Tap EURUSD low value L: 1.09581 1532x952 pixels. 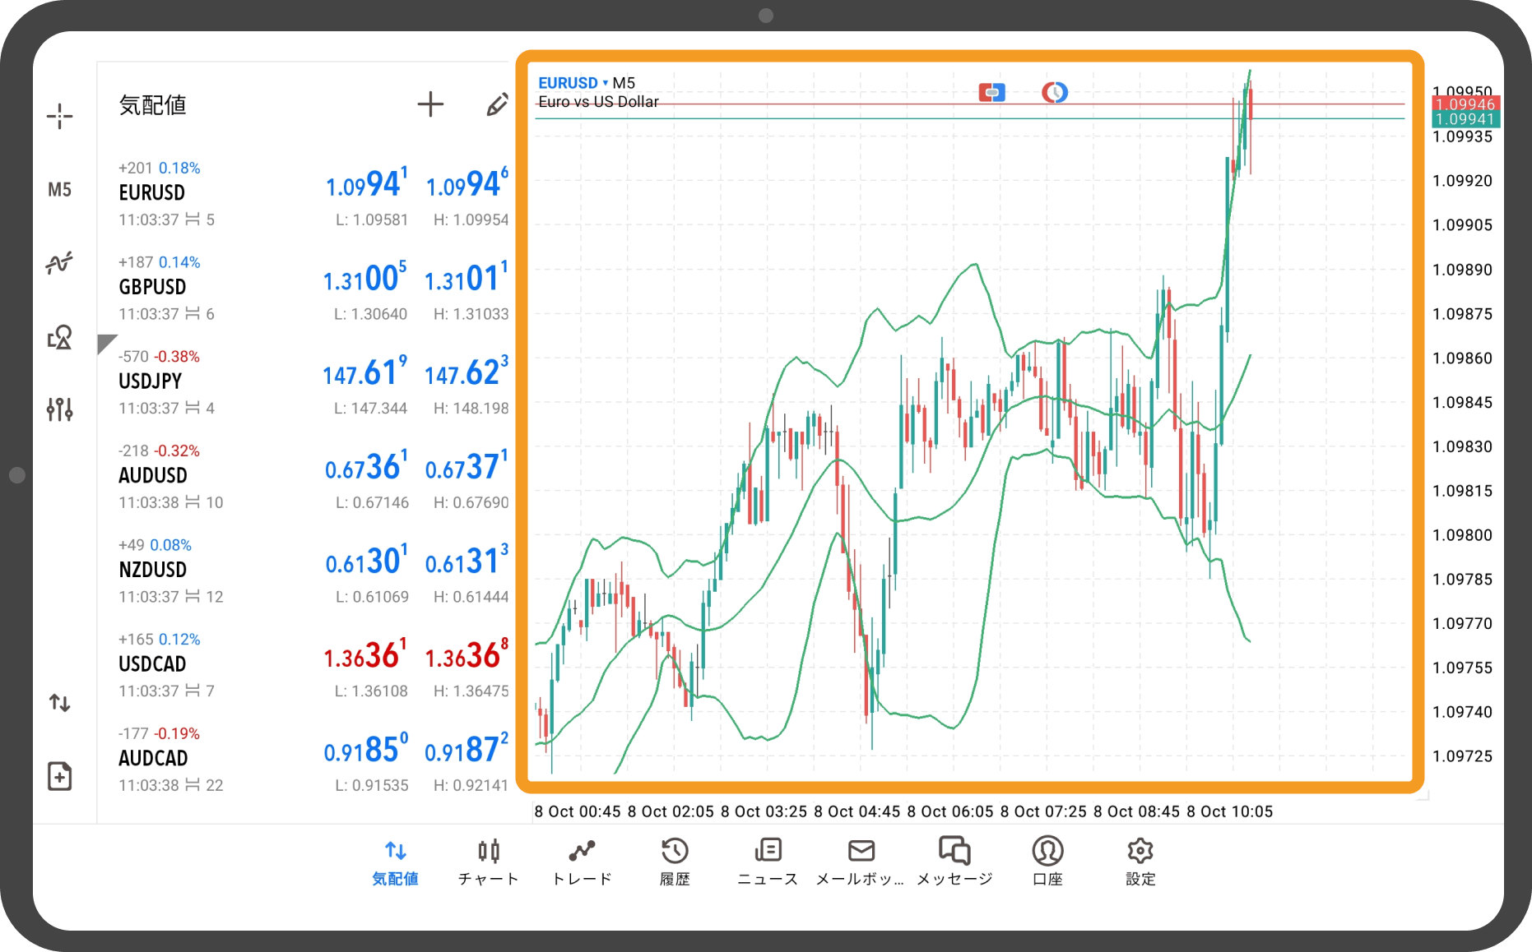click(x=372, y=220)
